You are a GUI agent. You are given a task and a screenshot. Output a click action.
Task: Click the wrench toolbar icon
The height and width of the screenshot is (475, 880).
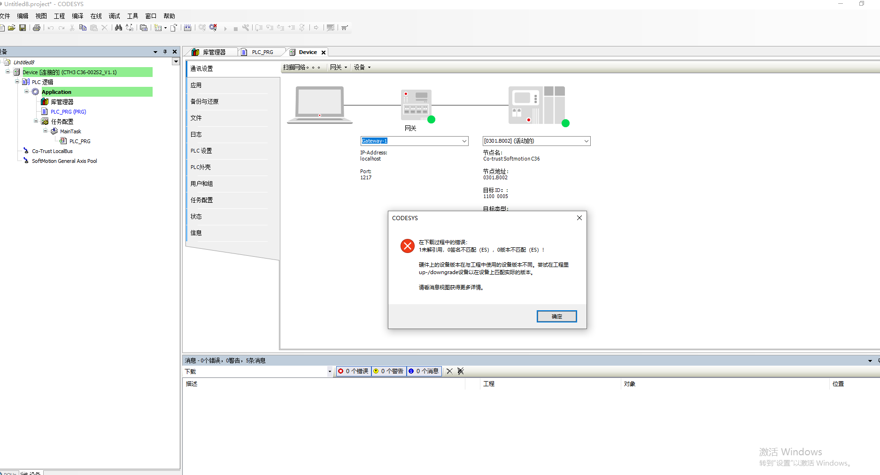[x=246, y=28]
